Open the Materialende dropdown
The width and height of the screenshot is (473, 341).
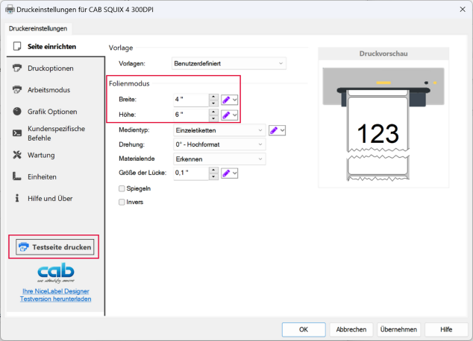[x=219, y=159]
